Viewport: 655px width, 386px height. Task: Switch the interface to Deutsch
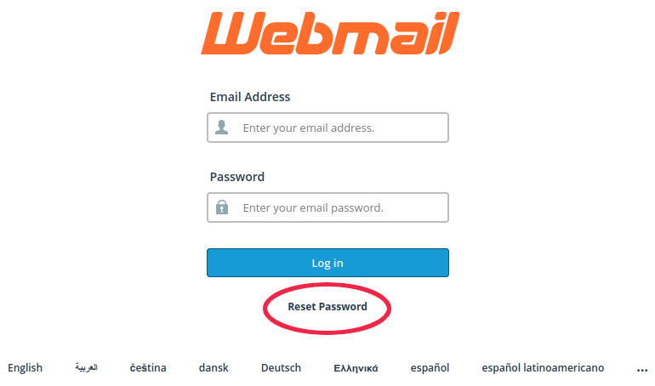tap(281, 367)
